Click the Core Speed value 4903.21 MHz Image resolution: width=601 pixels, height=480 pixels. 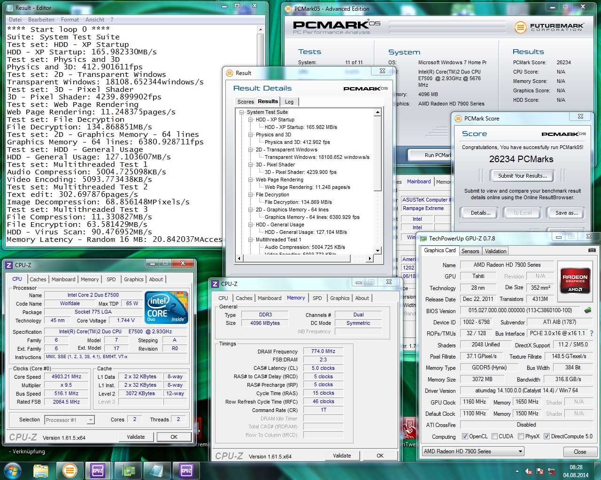pos(67,376)
